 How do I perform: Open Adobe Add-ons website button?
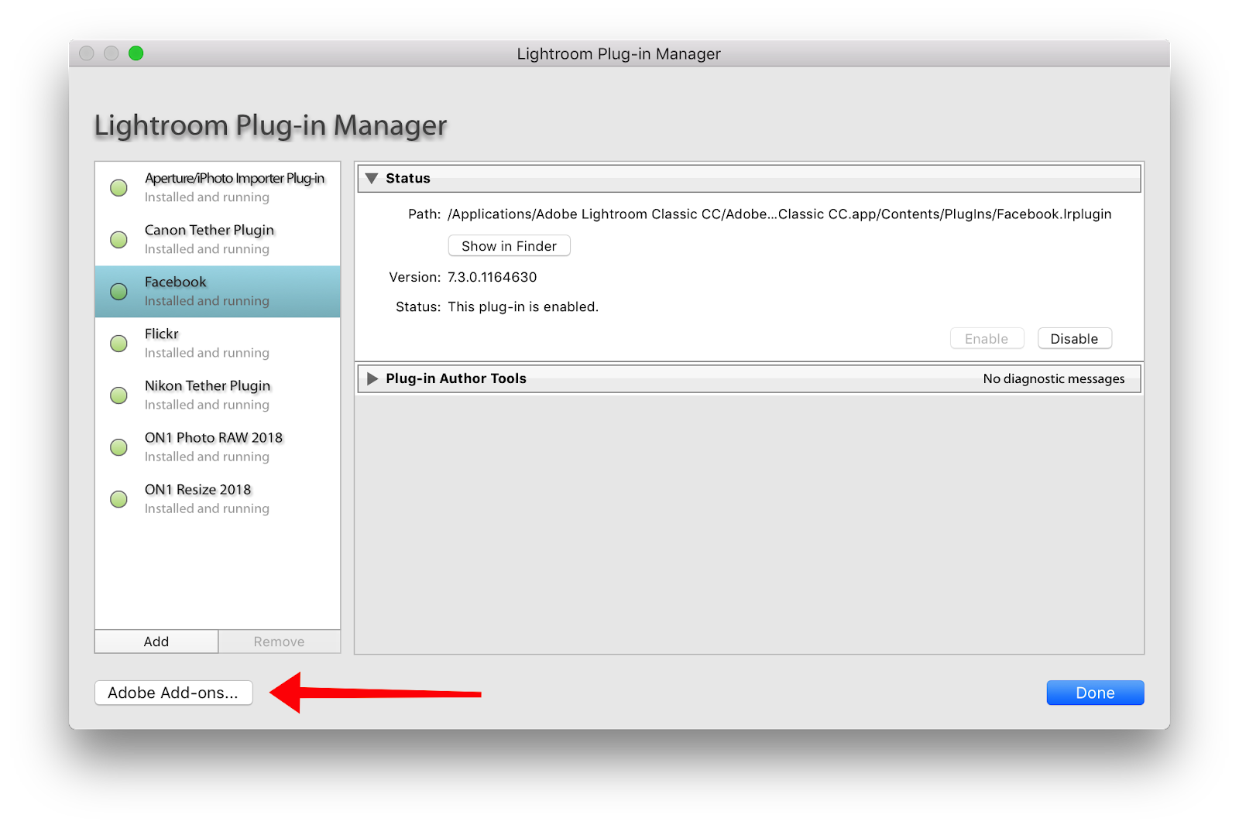click(173, 693)
